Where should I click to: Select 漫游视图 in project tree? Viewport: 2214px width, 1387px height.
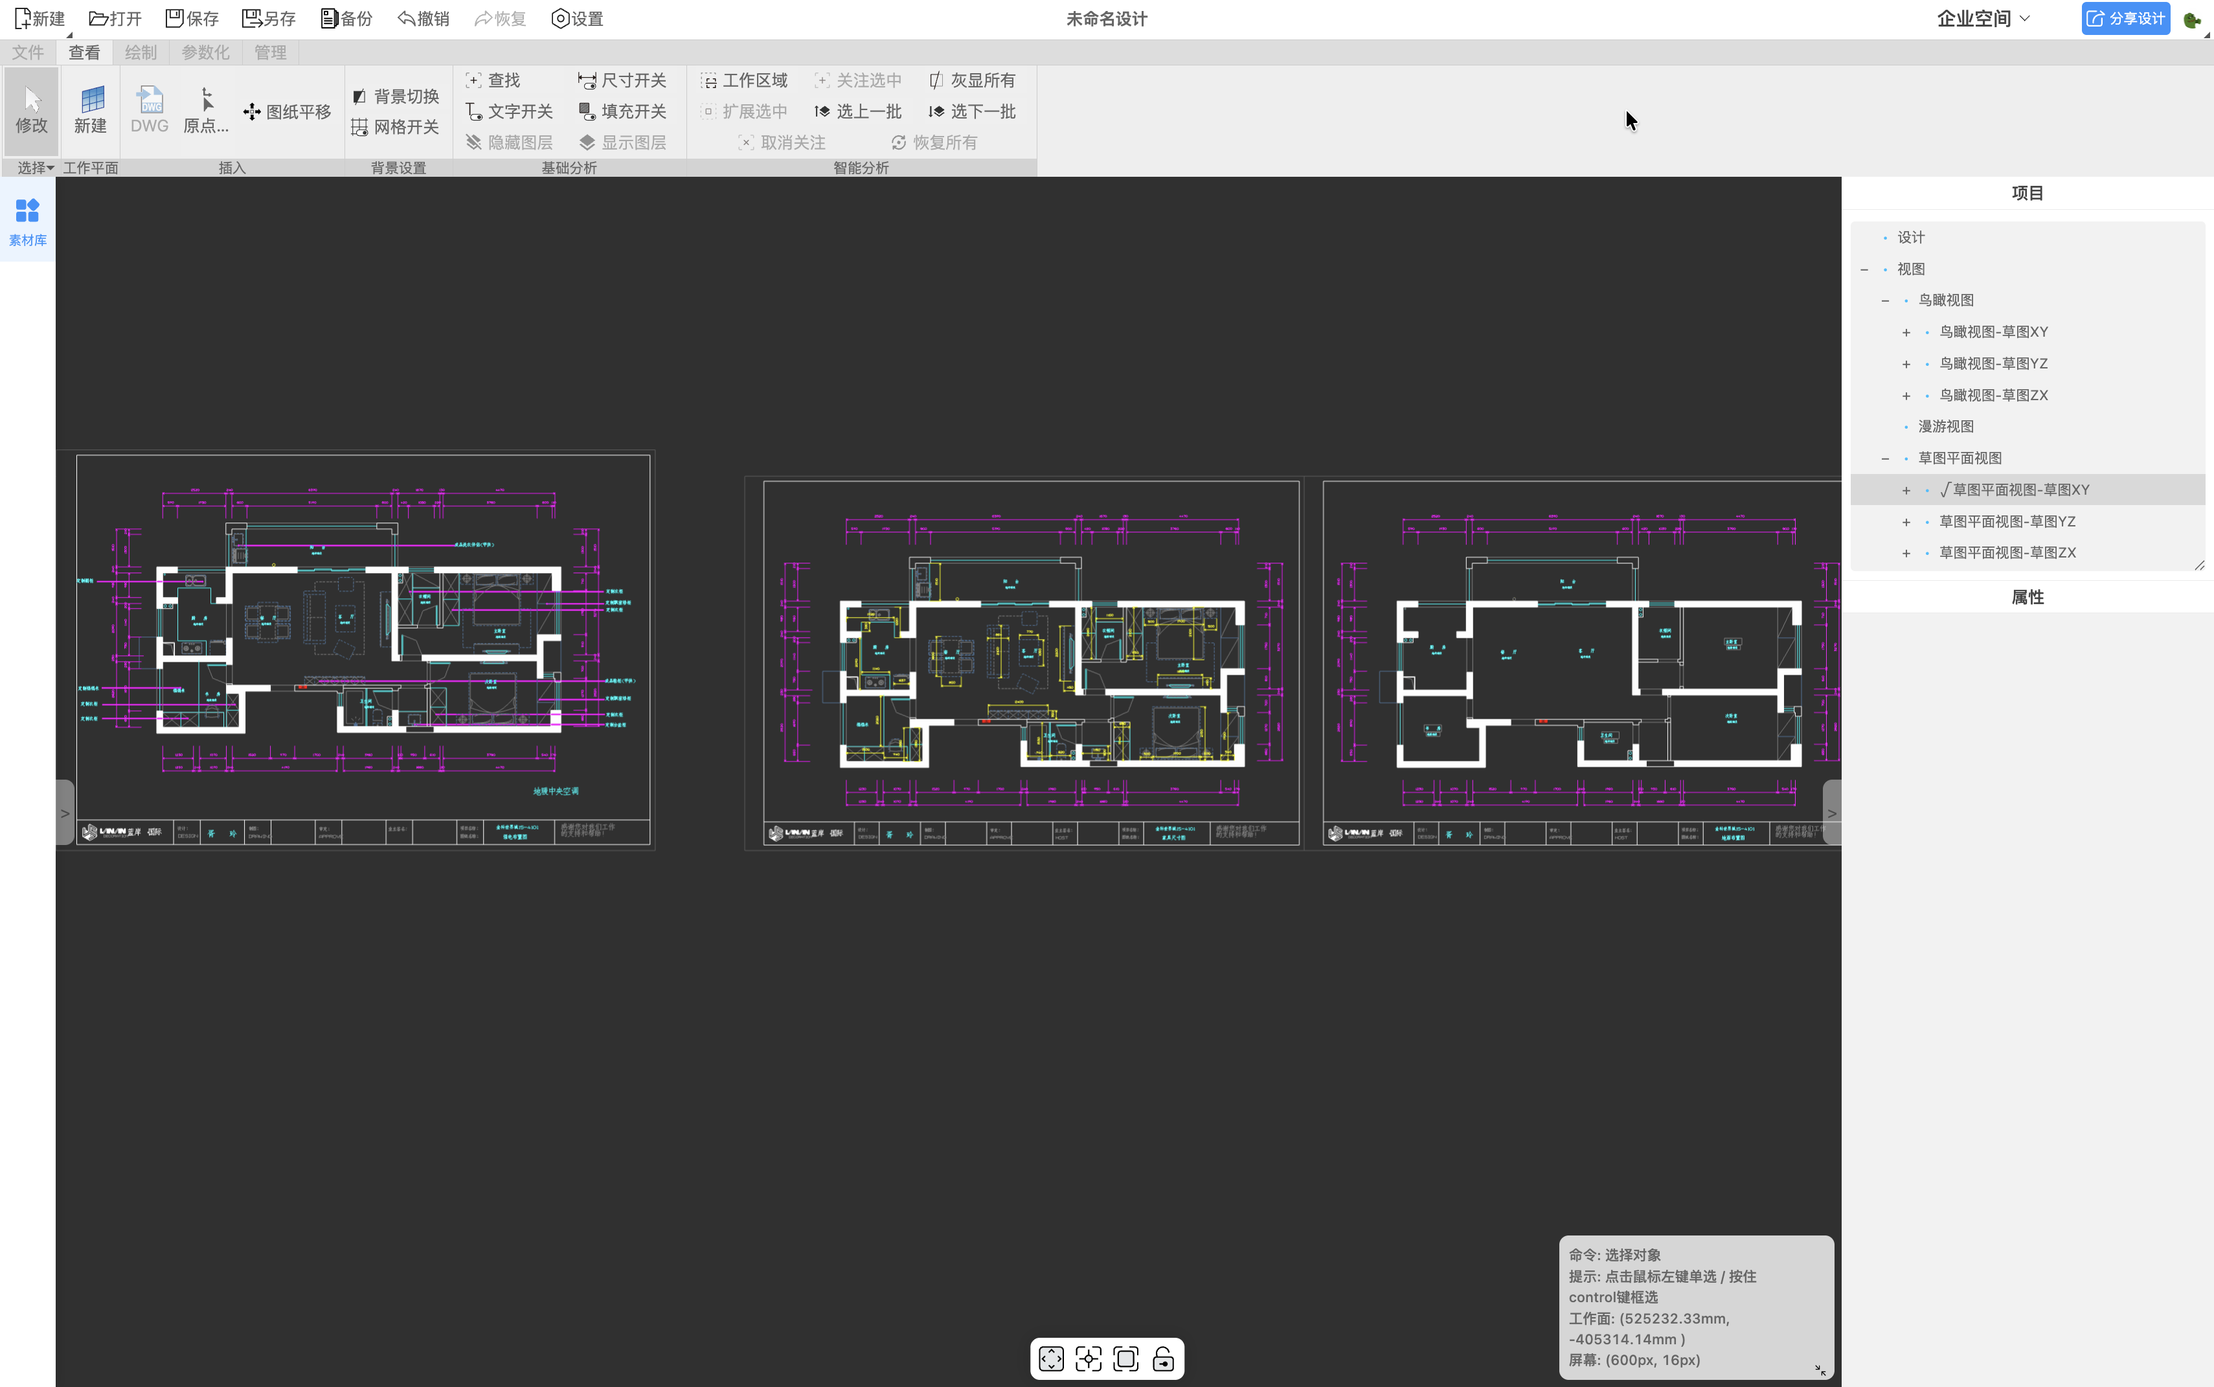[1946, 427]
